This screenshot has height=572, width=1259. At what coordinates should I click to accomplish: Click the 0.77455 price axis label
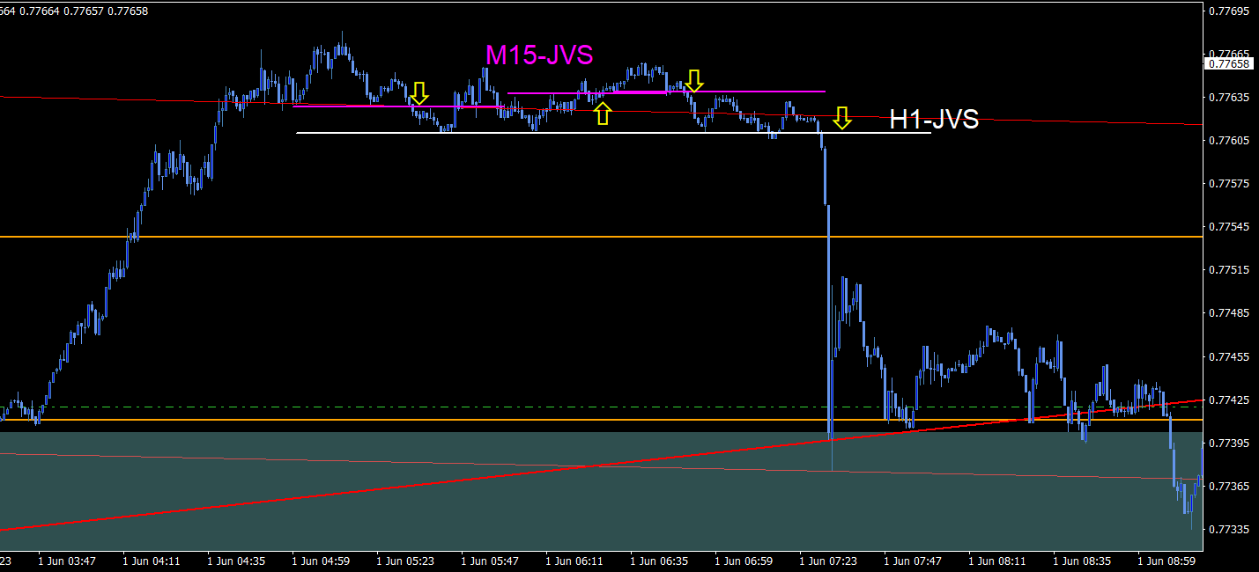point(1231,357)
